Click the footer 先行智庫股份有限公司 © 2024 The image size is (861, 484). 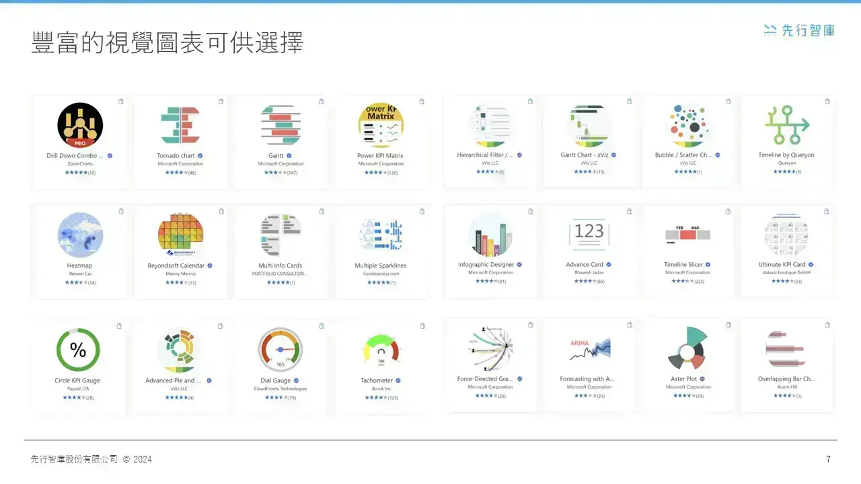tap(91, 459)
